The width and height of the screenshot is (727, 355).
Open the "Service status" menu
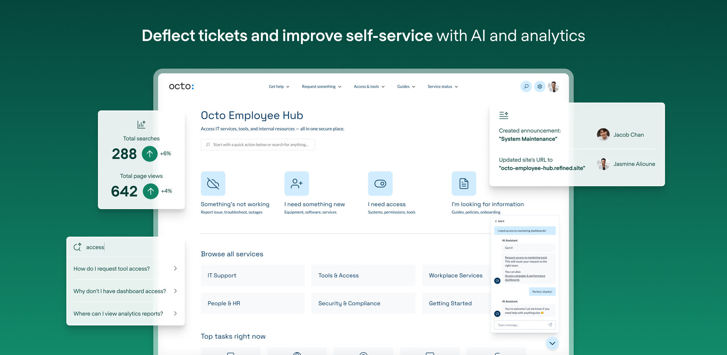click(442, 86)
